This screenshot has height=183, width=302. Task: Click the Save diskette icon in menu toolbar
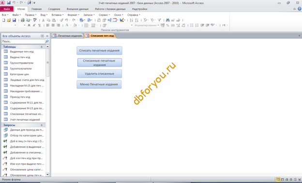[x=14, y=20]
